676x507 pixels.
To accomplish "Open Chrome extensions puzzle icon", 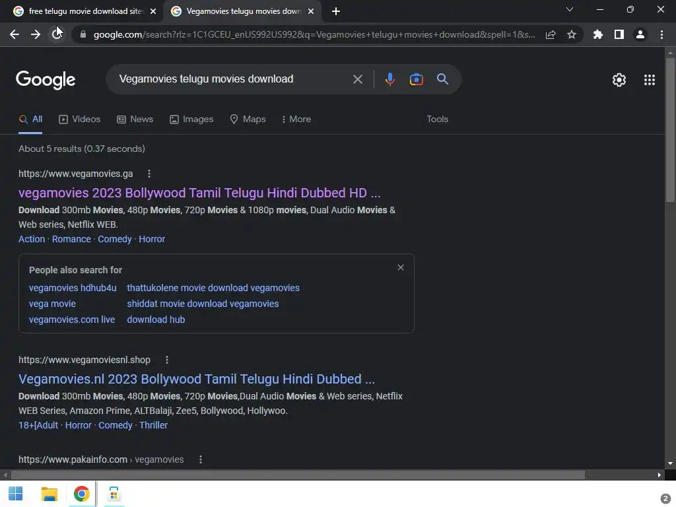I will pos(598,34).
